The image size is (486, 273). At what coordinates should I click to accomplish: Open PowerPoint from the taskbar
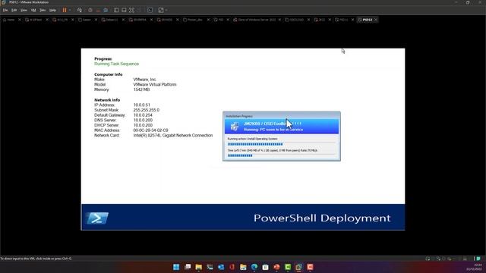tap(276, 267)
